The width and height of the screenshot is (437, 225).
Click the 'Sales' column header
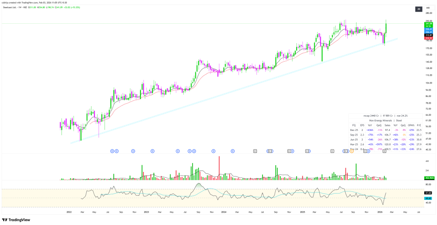coord(387,125)
